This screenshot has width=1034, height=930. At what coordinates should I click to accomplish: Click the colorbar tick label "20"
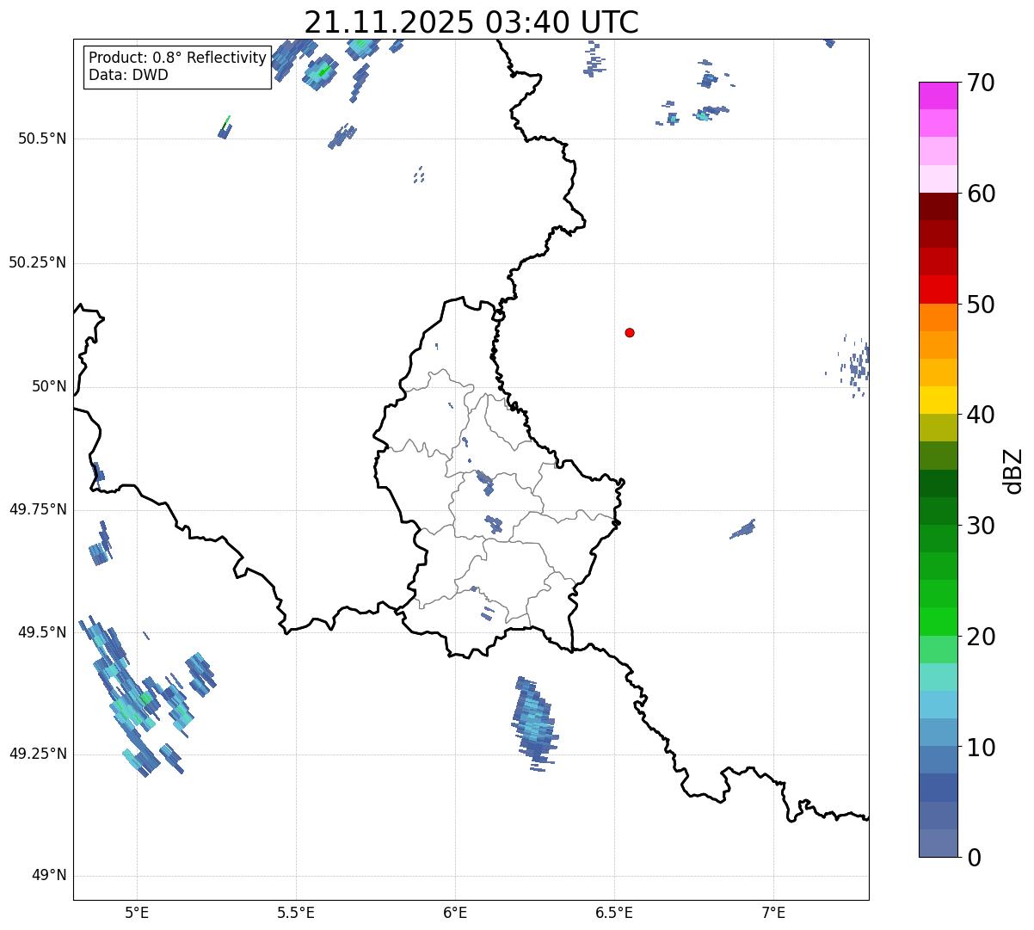point(982,637)
